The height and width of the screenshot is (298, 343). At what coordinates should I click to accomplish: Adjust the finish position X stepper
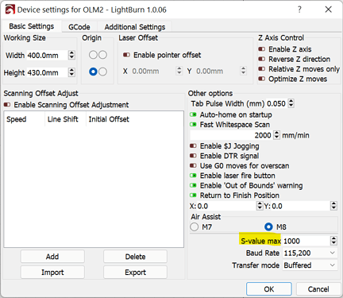tap(260, 206)
